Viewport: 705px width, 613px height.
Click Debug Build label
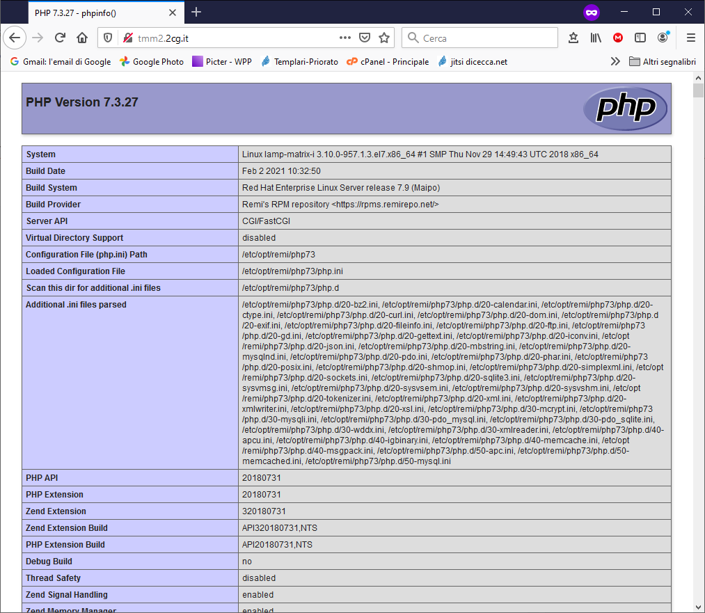click(49, 561)
